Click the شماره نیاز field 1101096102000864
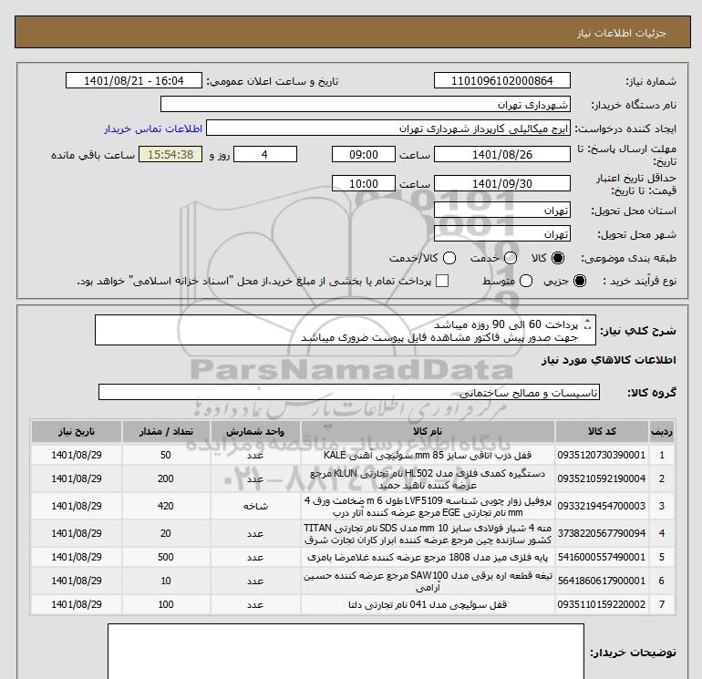702x679 pixels. pyautogui.click(x=501, y=80)
